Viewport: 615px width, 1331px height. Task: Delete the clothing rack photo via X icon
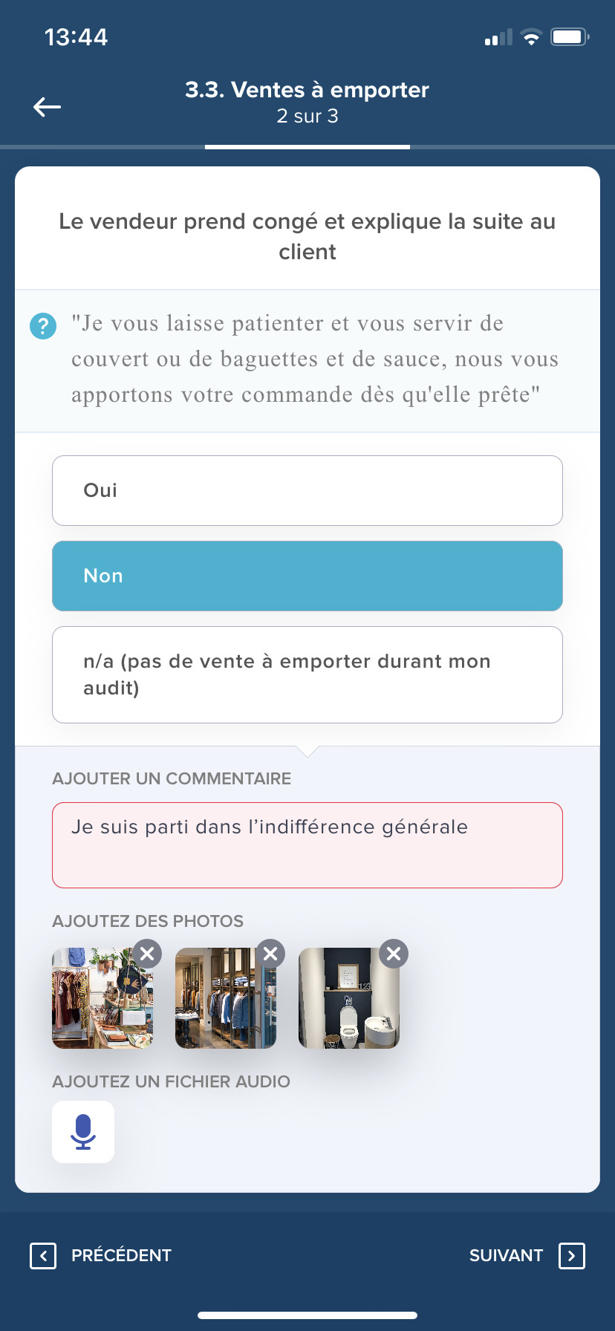pyautogui.click(x=270, y=953)
